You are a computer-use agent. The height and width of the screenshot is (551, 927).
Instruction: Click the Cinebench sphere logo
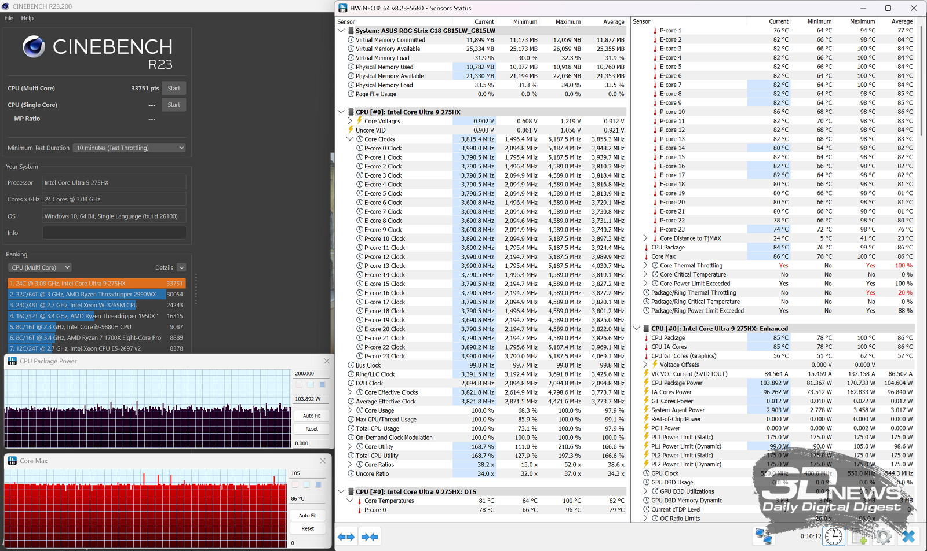point(34,46)
